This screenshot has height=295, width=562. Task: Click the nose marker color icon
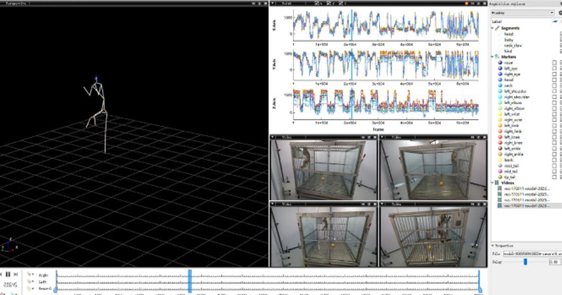point(500,62)
